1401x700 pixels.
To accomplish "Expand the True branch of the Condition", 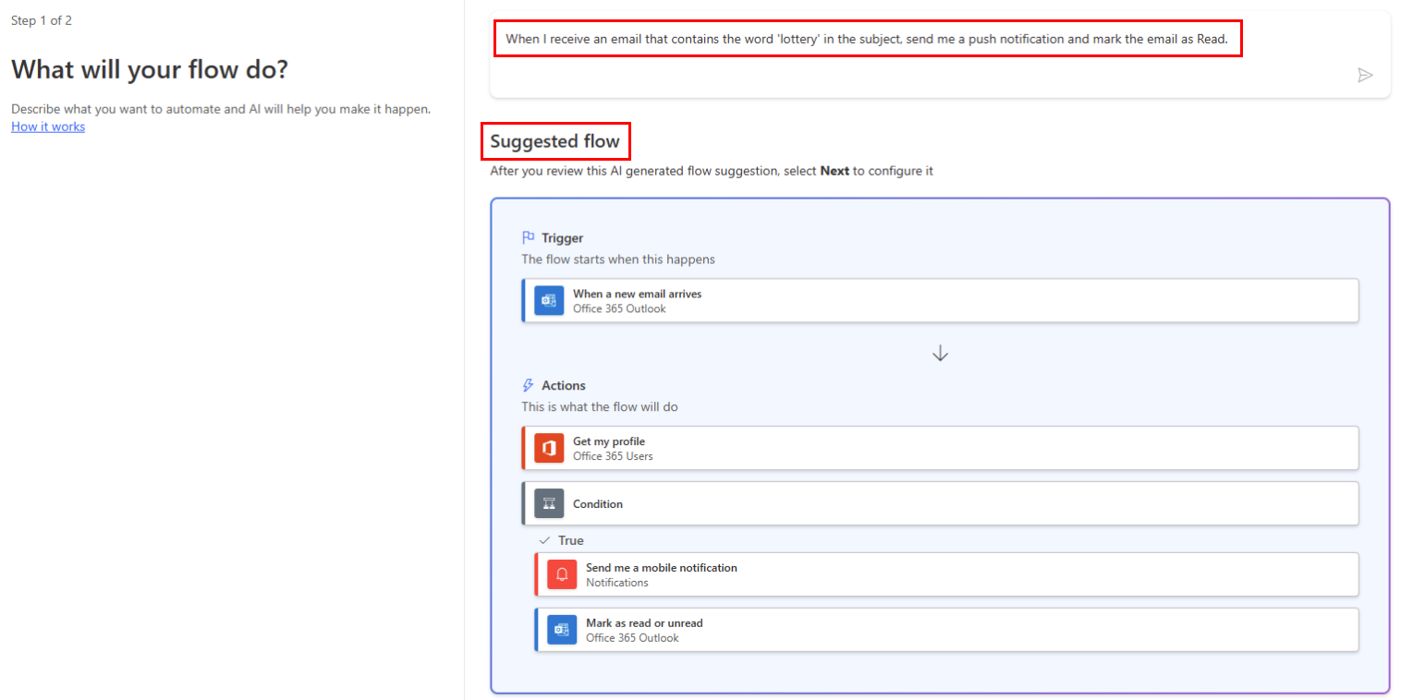I will (x=570, y=540).
